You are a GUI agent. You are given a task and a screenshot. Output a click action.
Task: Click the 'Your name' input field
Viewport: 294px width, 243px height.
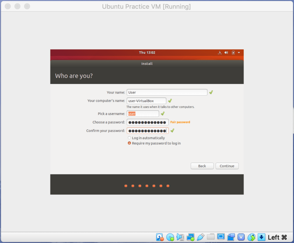167,92
